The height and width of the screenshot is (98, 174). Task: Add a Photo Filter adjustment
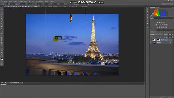point(163,25)
